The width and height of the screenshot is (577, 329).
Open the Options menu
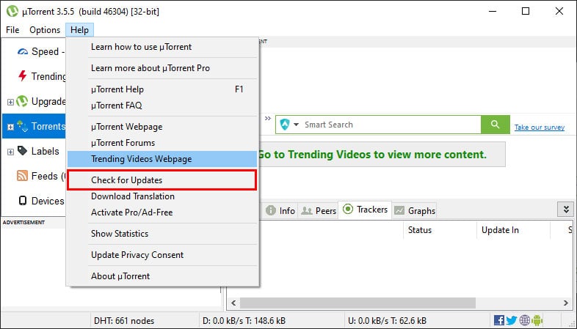[x=45, y=30]
